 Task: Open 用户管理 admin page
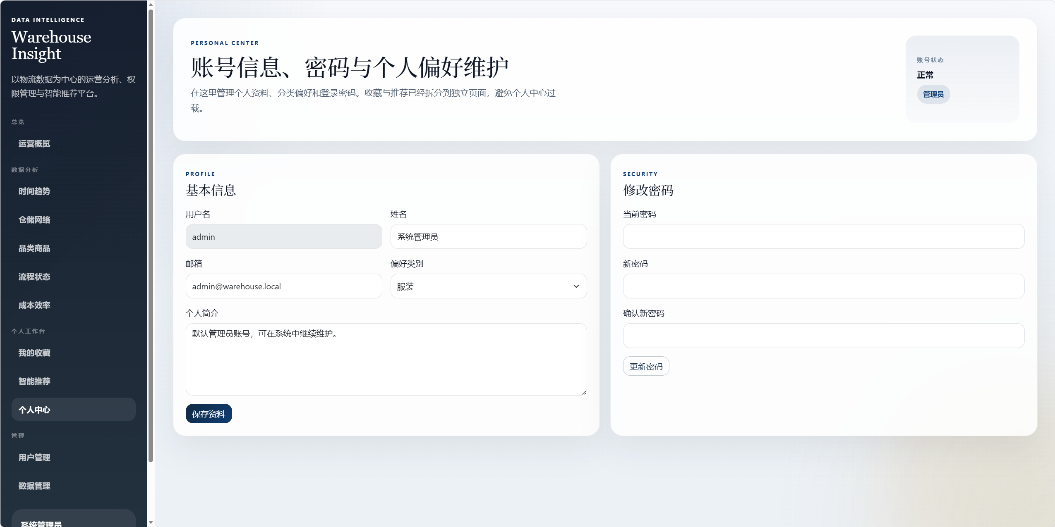34,457
